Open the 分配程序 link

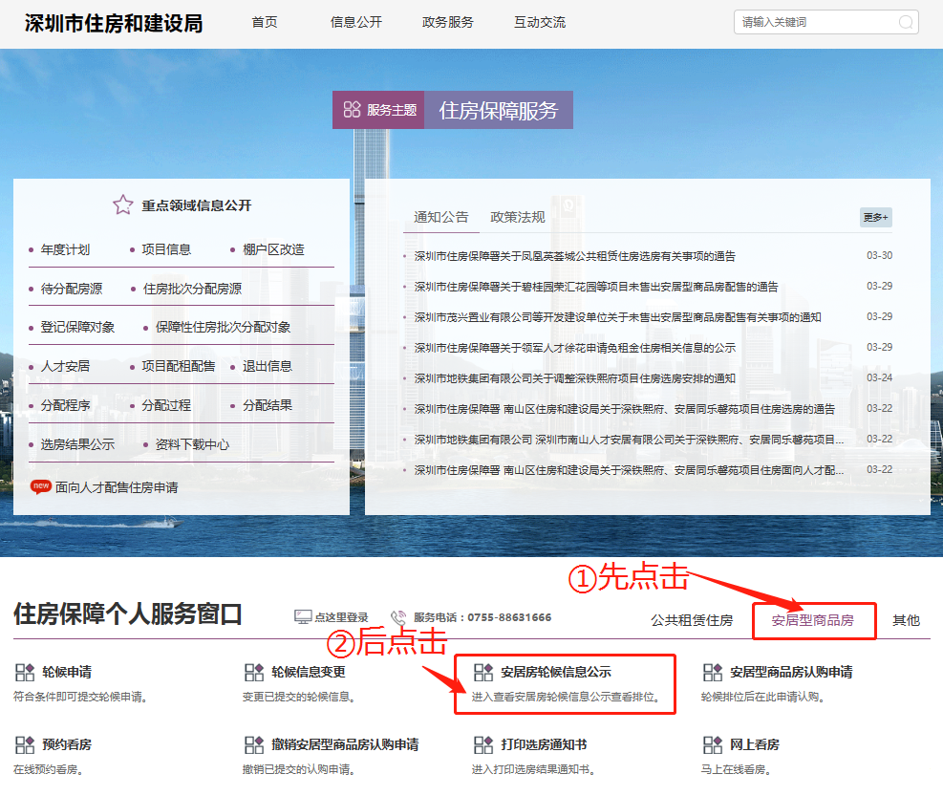tap(65, 405)
